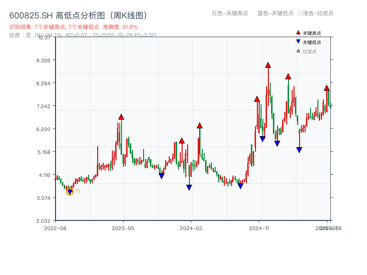The image size is (367, 275).
Task: Click the 2024-02 x-axis date label
Action: (x=191, y=227)
